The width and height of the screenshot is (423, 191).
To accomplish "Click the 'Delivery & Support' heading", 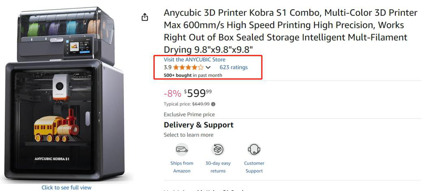I will pos(199,125).
